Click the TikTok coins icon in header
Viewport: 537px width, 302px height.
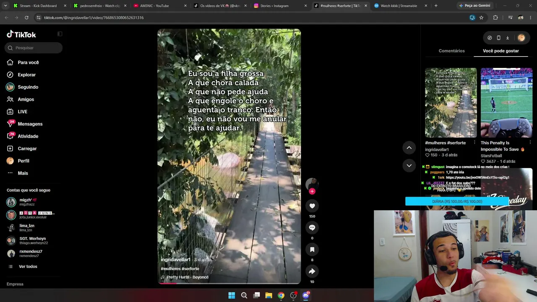pos(490,38)
